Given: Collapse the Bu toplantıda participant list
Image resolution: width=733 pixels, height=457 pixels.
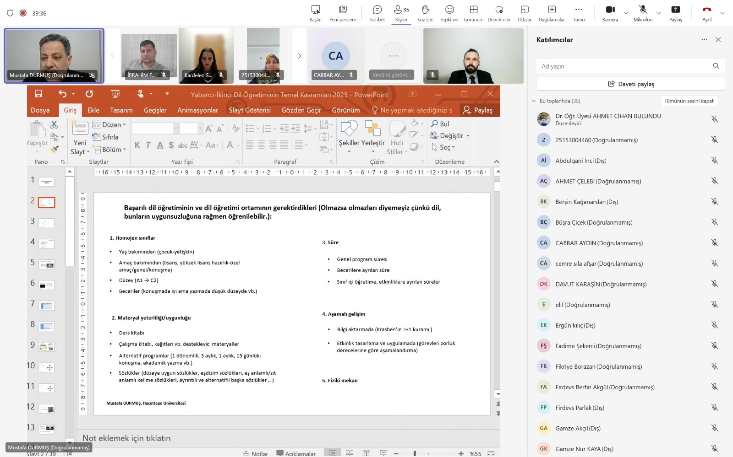Looking at the screenshot, I should (x=534, y=101).
